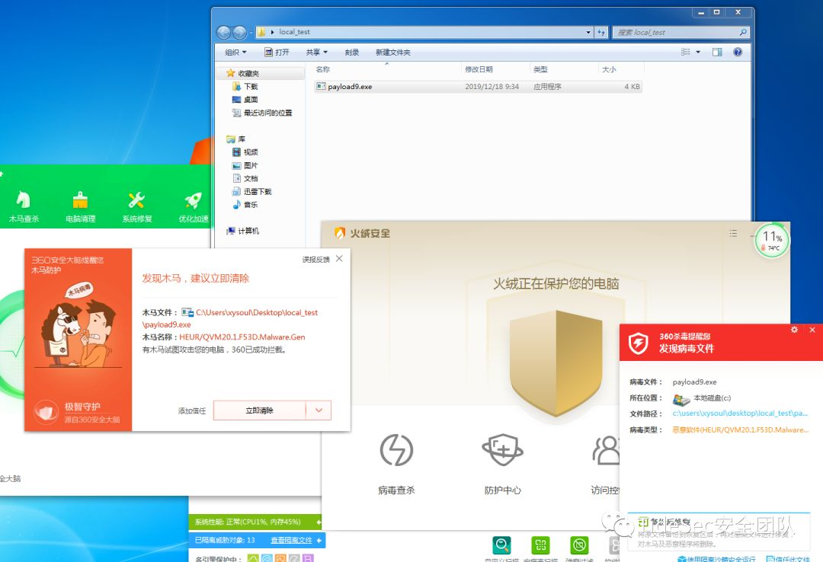Click 新建文件夹 in the Explorer toolbar
This screenshot has width=823, height=562.
(392, 52)
